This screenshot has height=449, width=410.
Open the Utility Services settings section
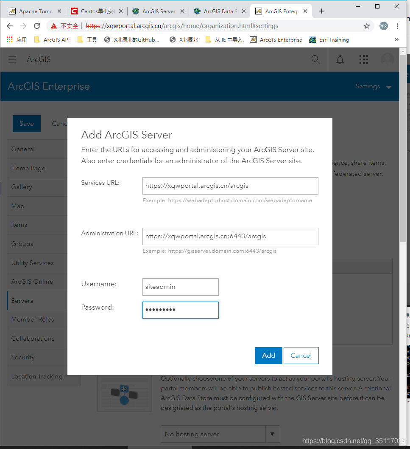37,263
